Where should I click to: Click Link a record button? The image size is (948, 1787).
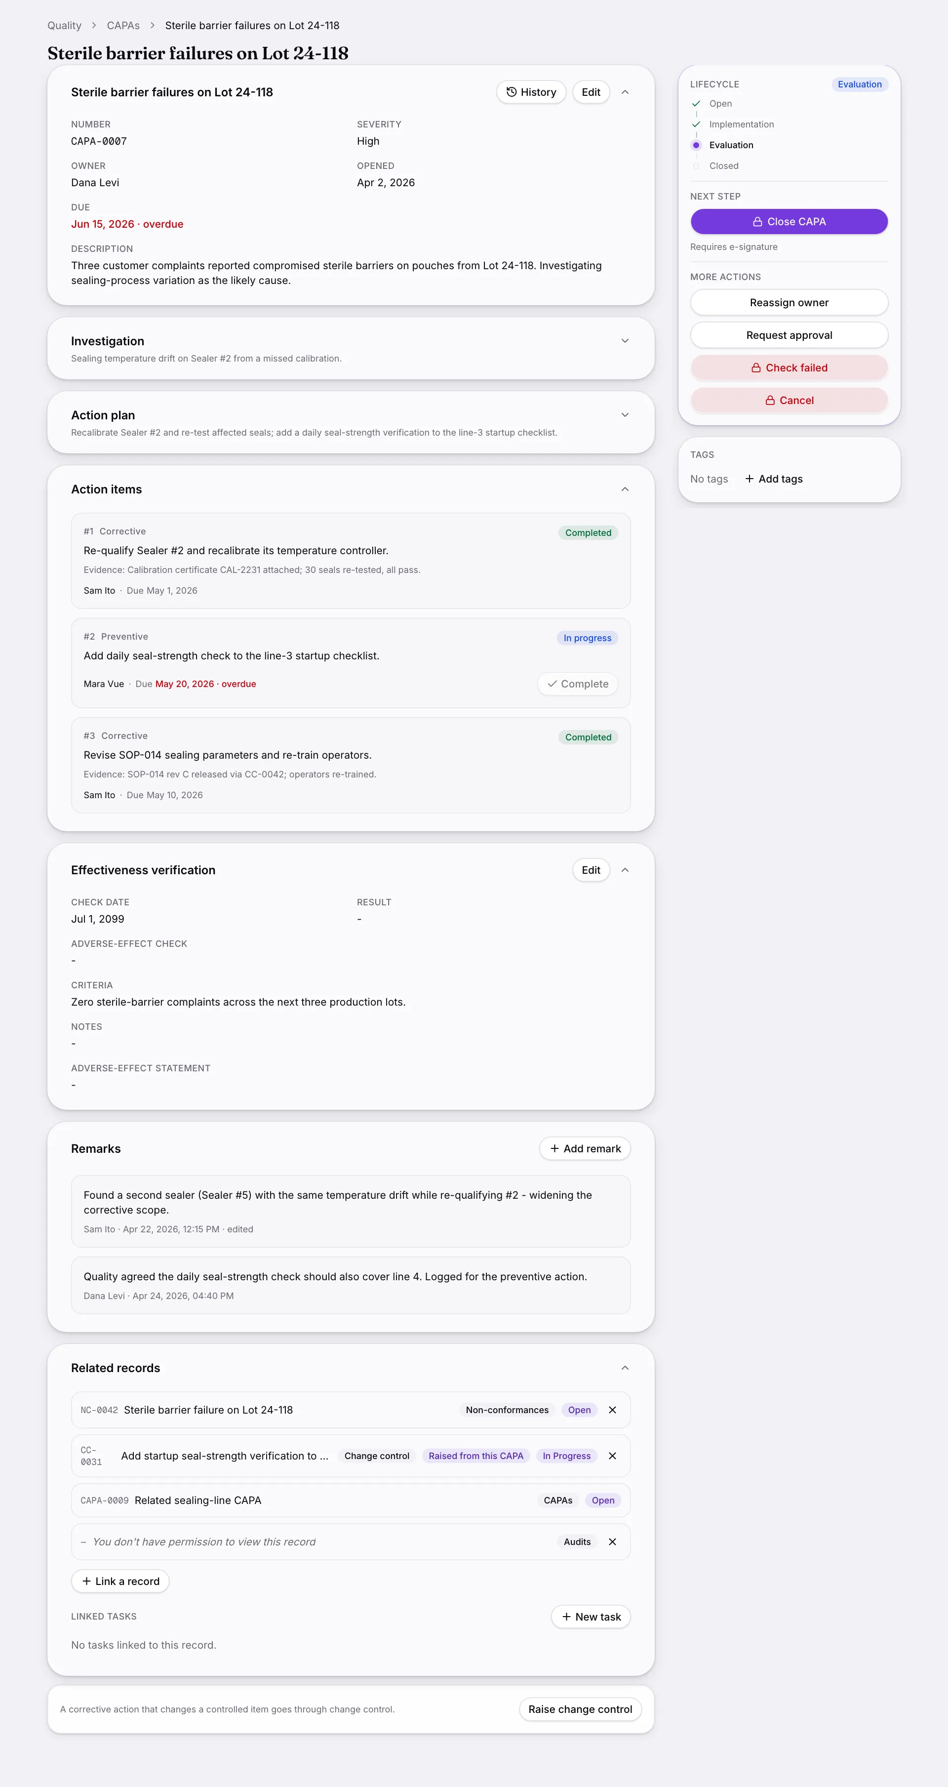point(120,1581)
